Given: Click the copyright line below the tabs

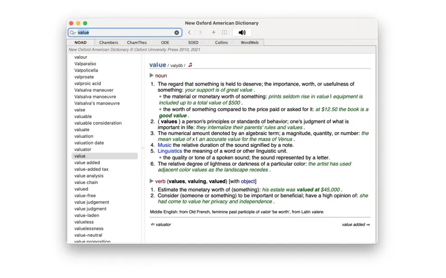Looking at the screenshot, I should pyautogui.click(x=134, y=49).
